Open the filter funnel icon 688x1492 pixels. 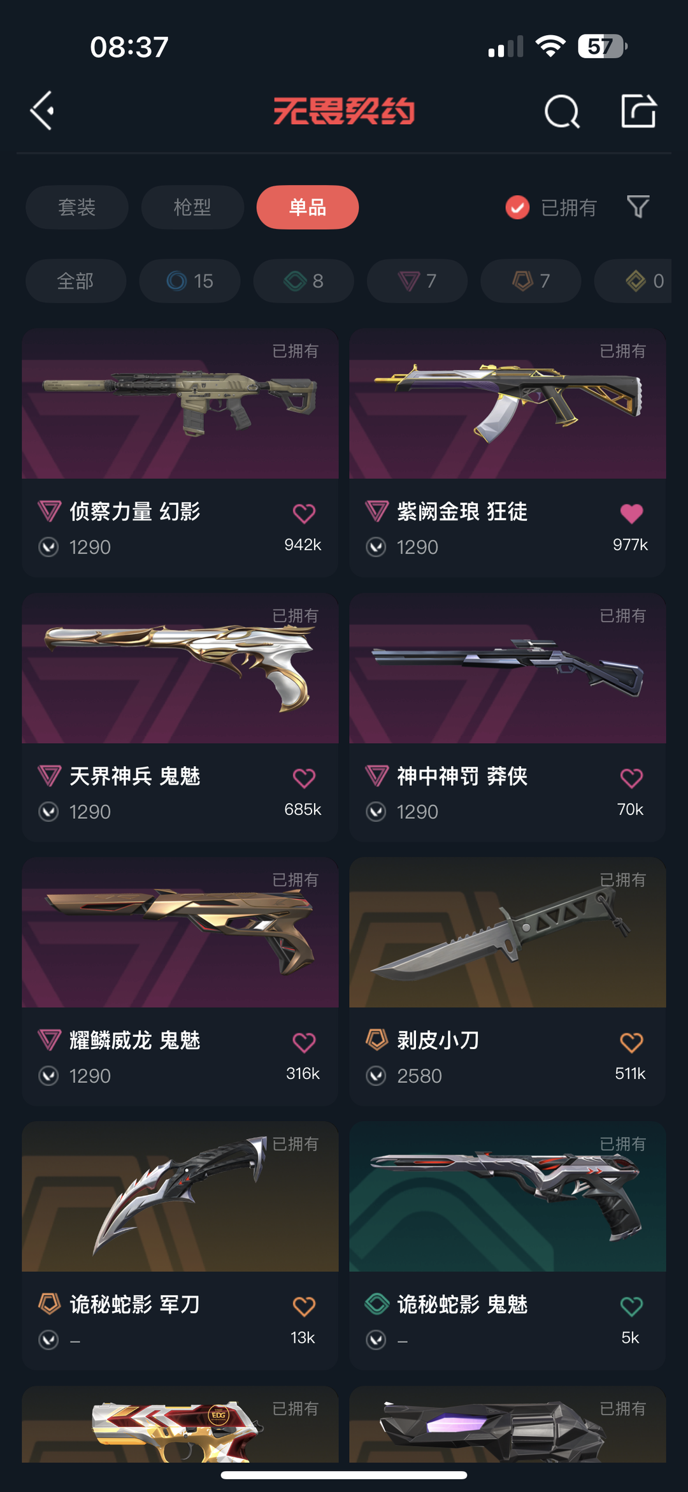click(x=638, y=206)
